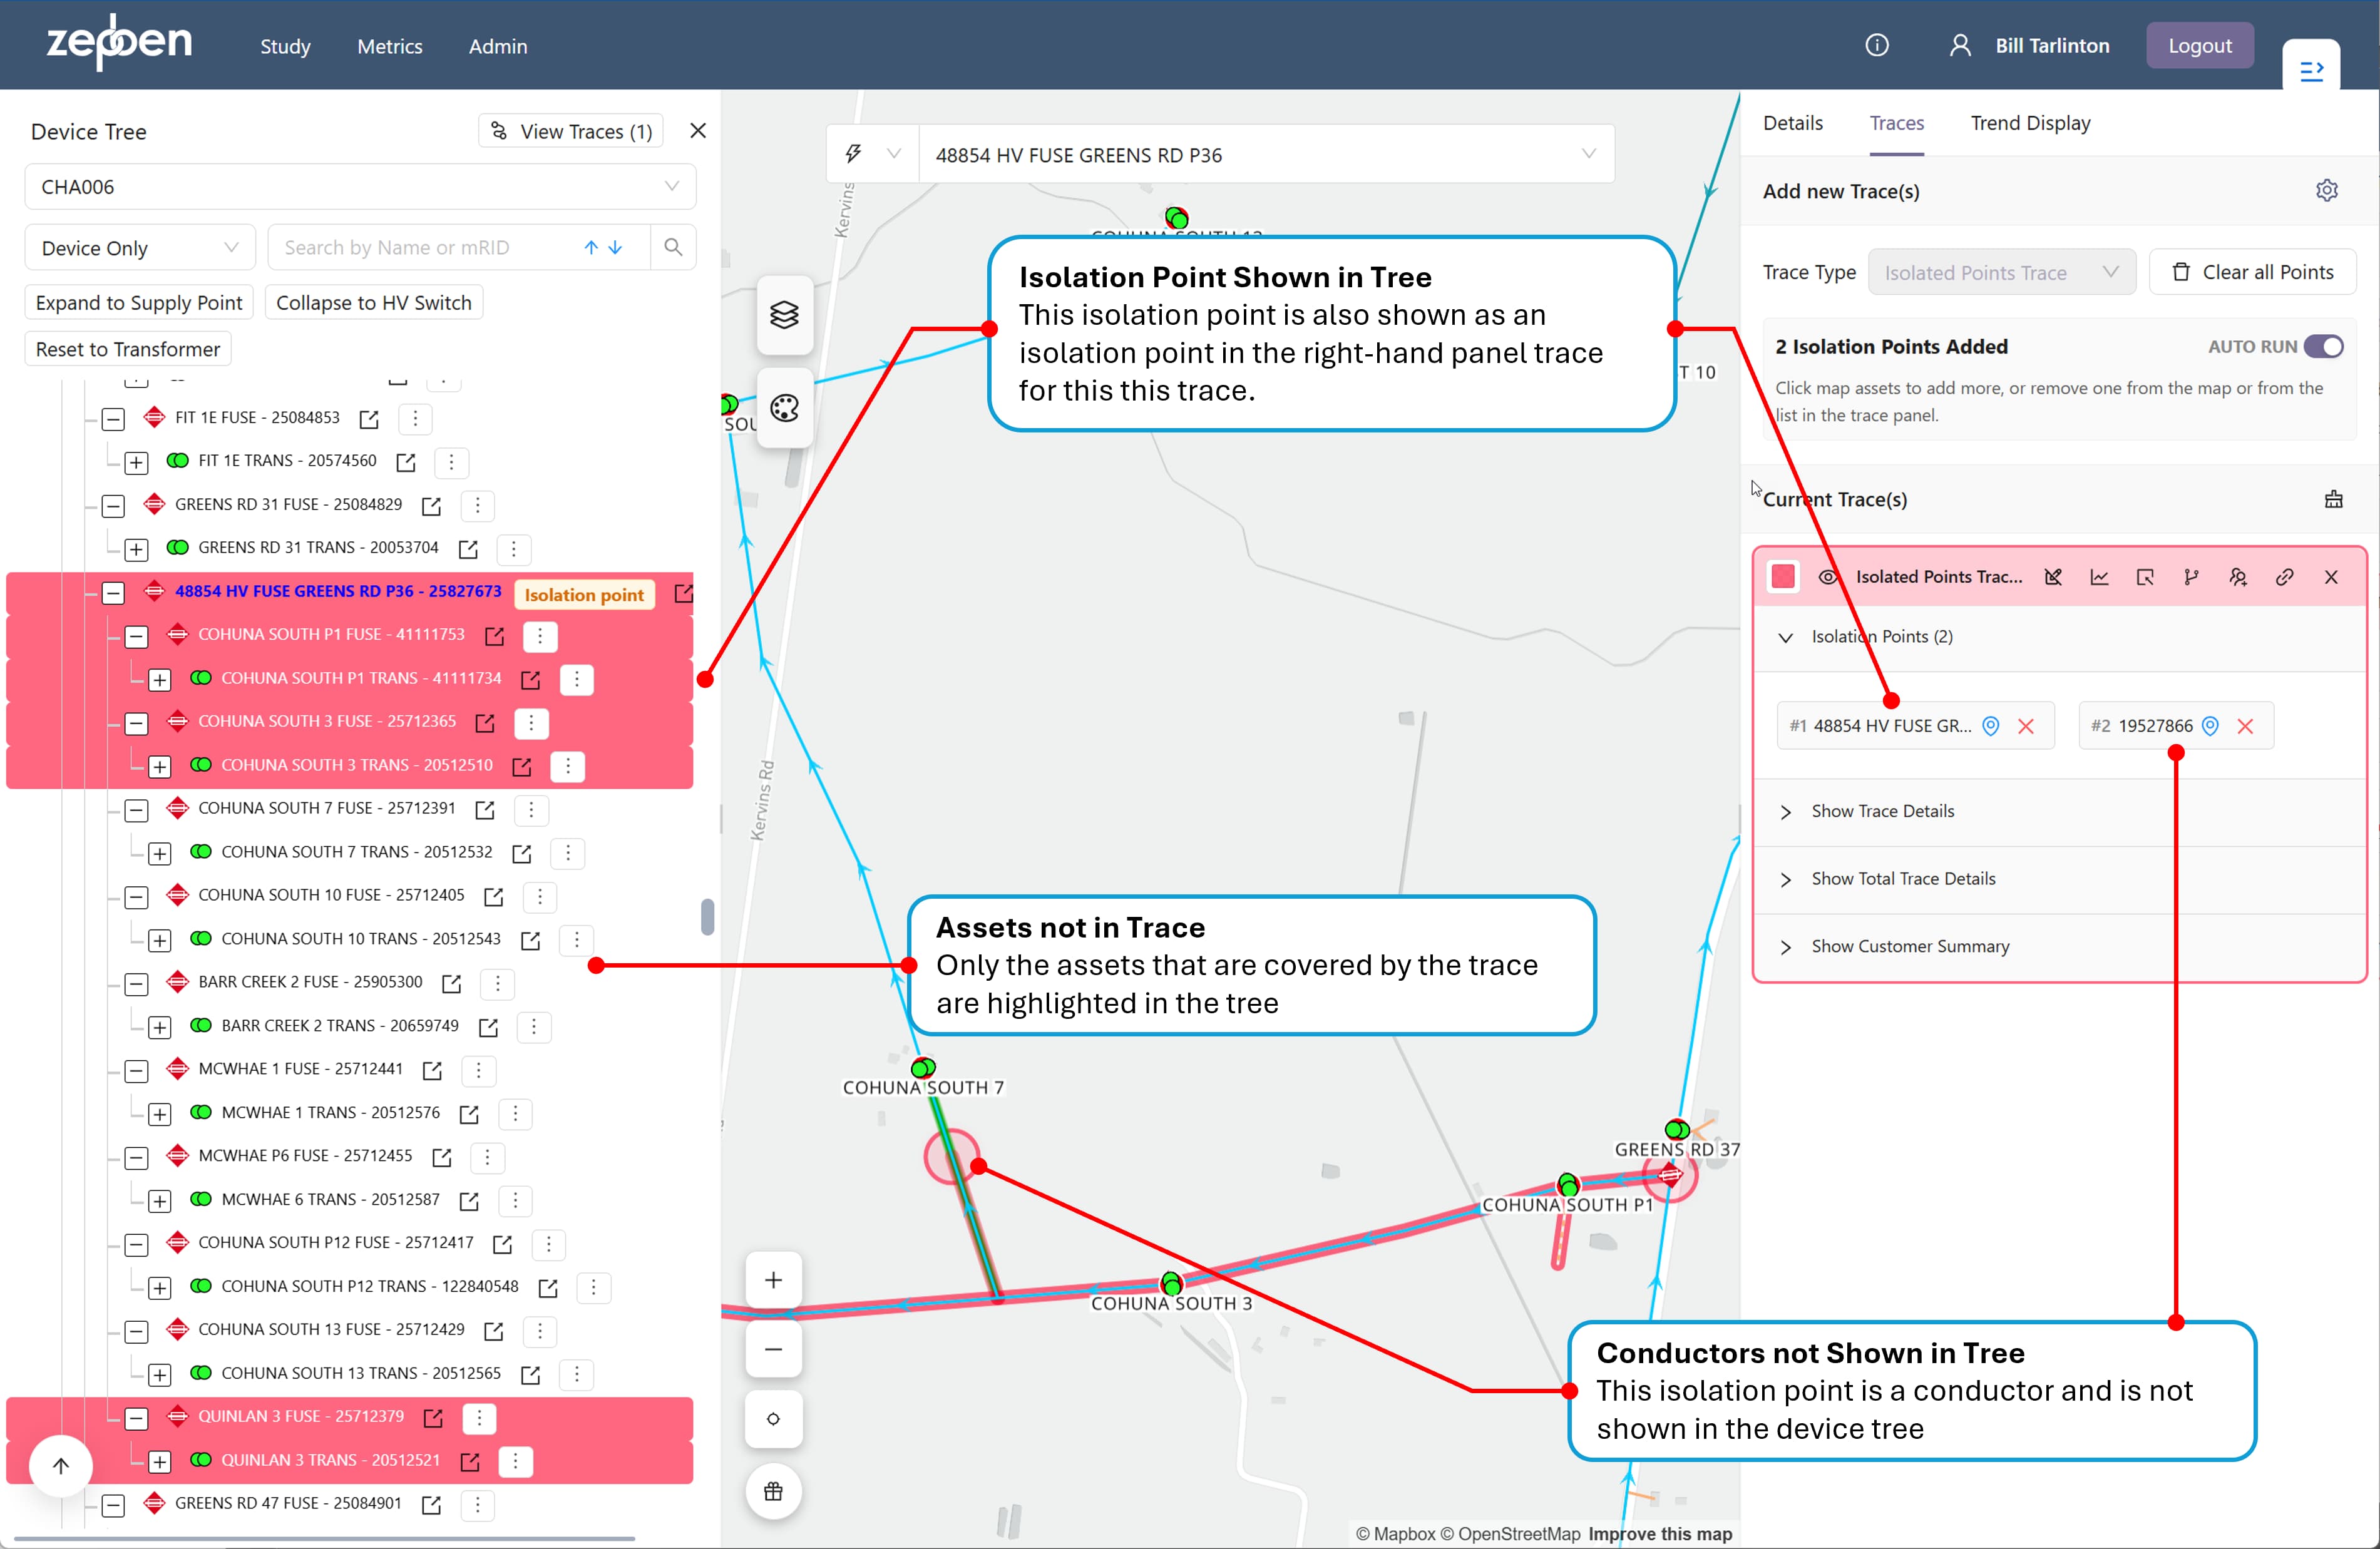Open kebab menu for QUINLAN 3 FUSE
Image resolution: width=2380 pixels, height=1549 pixels.
click(x=479, y=1418)
